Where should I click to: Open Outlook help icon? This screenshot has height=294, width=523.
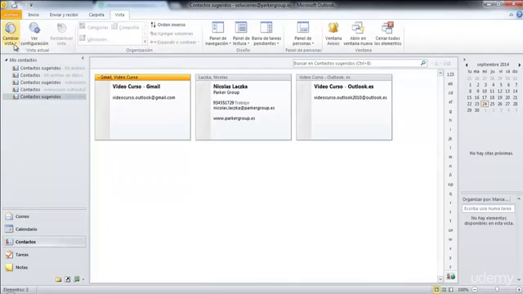coord(520,15)
